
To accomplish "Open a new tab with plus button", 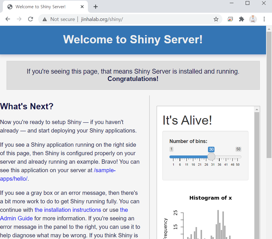I will (x=95, y=7).
